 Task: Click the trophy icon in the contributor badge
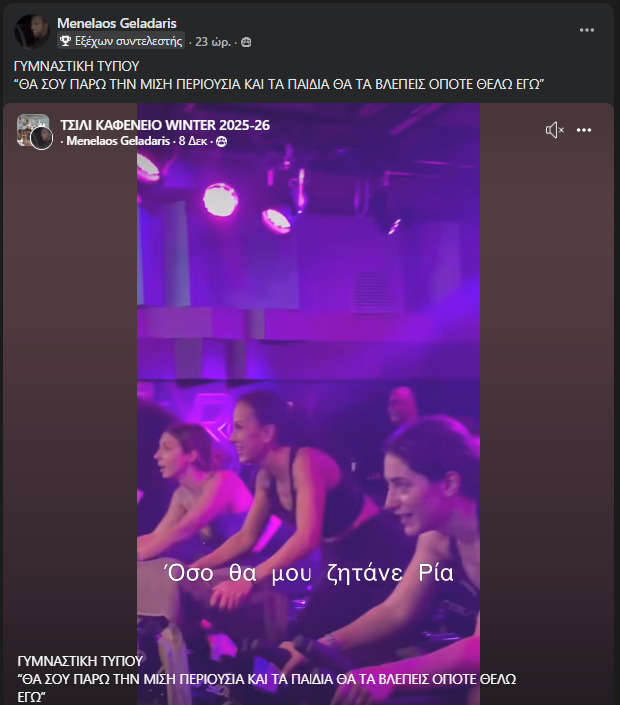[66, 42]
